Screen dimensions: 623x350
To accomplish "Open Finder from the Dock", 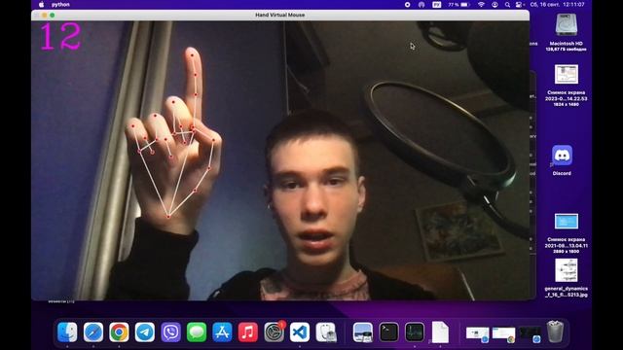I will pyautogui.click(x=67, y=332).
